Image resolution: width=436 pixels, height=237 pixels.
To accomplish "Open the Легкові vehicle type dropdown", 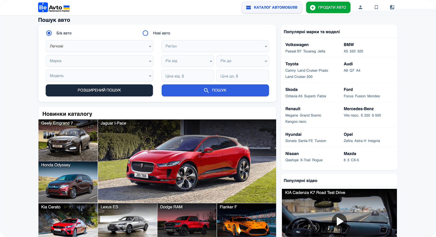I will pos(99,46).
